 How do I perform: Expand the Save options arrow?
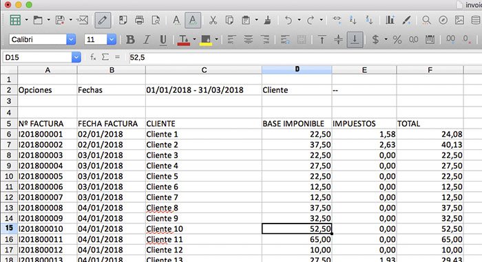71,20
